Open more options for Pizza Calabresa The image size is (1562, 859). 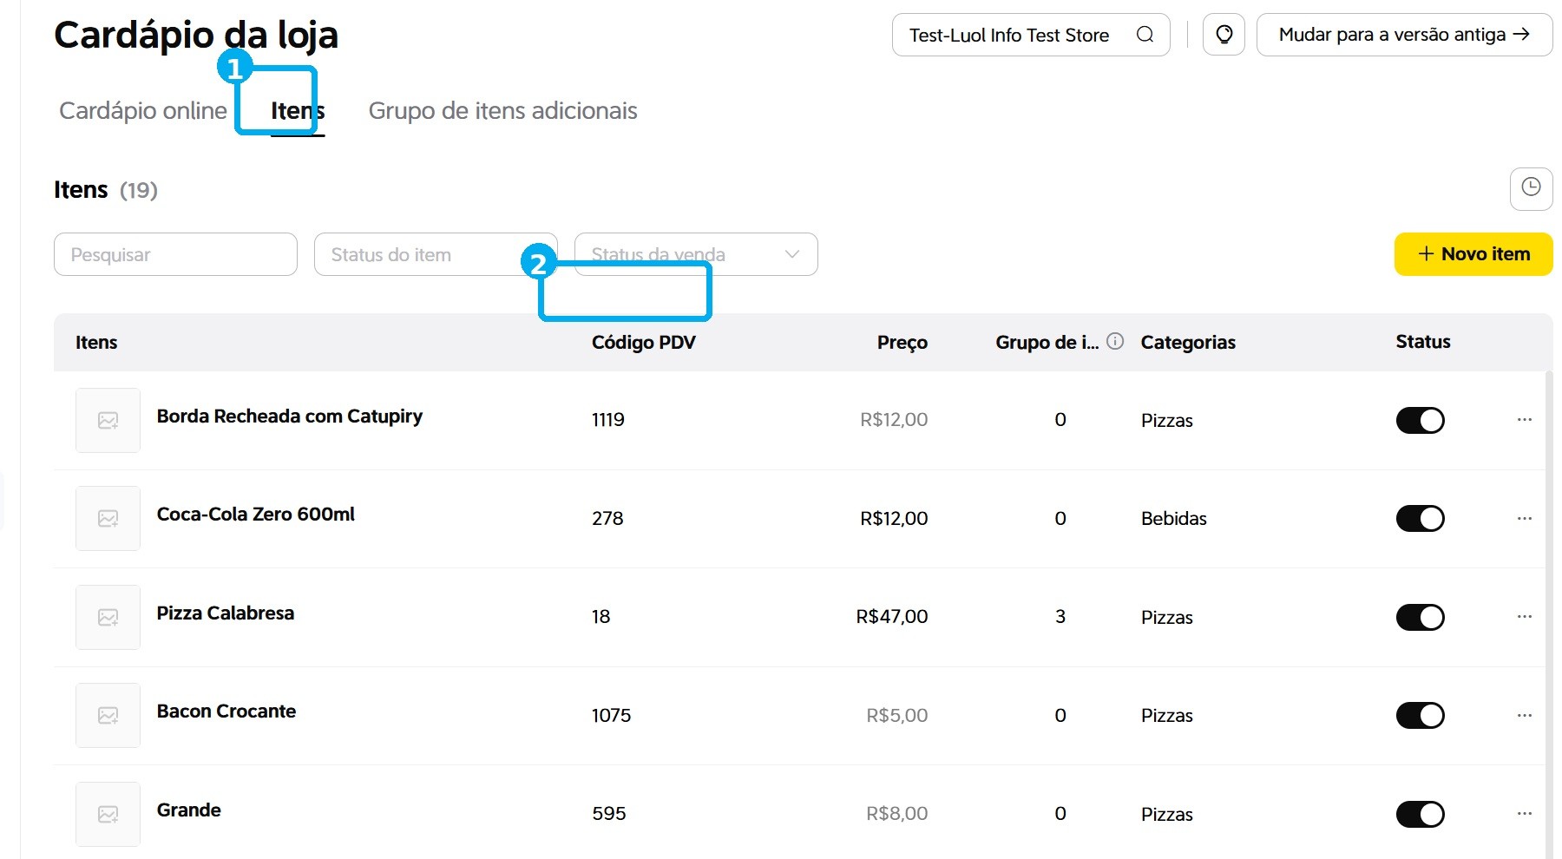coord(1525,617)
